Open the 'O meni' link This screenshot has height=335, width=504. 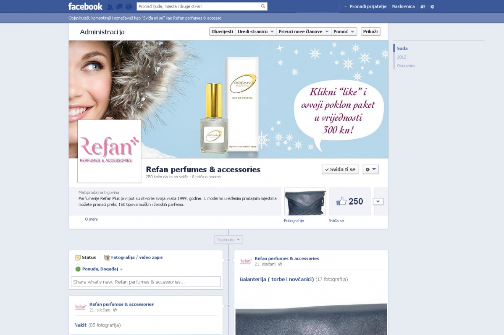coord(91,219)
